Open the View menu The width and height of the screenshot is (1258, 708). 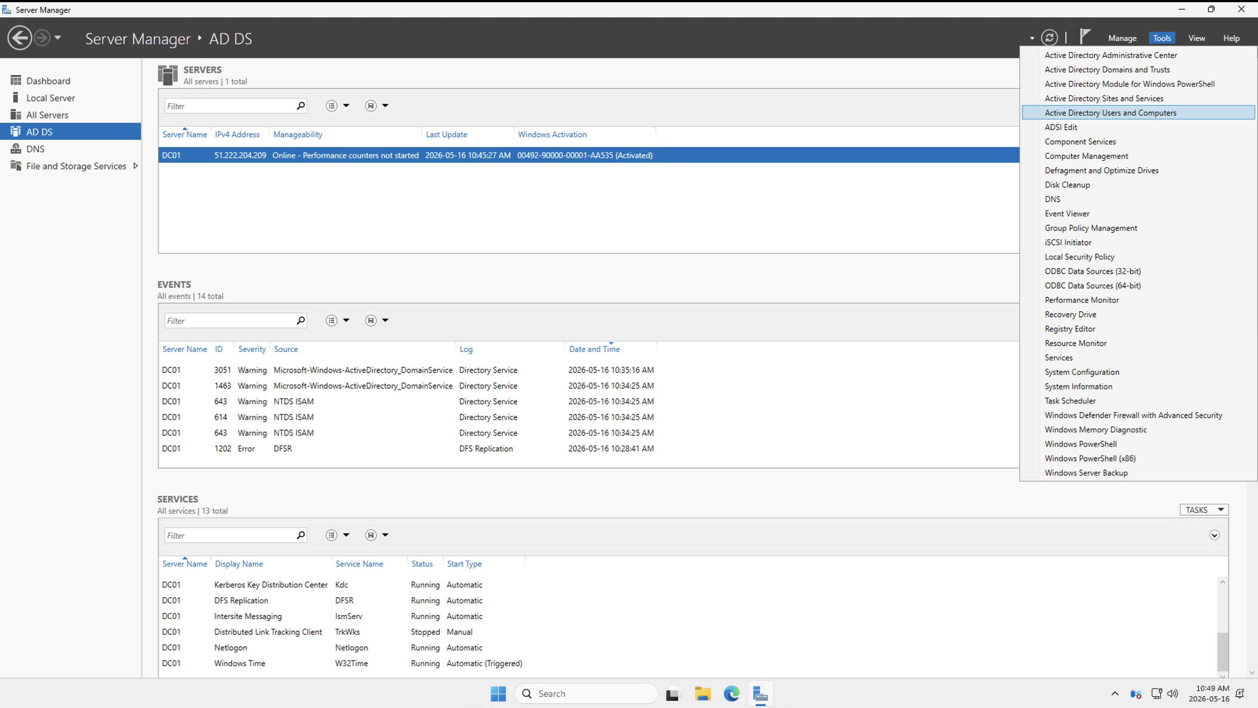1196,38
